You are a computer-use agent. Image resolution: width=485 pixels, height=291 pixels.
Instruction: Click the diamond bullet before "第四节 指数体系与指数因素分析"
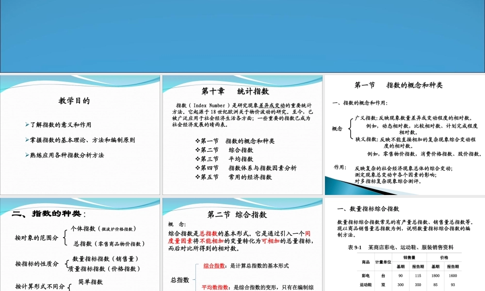pyautogui.click(x=197, y=168)
